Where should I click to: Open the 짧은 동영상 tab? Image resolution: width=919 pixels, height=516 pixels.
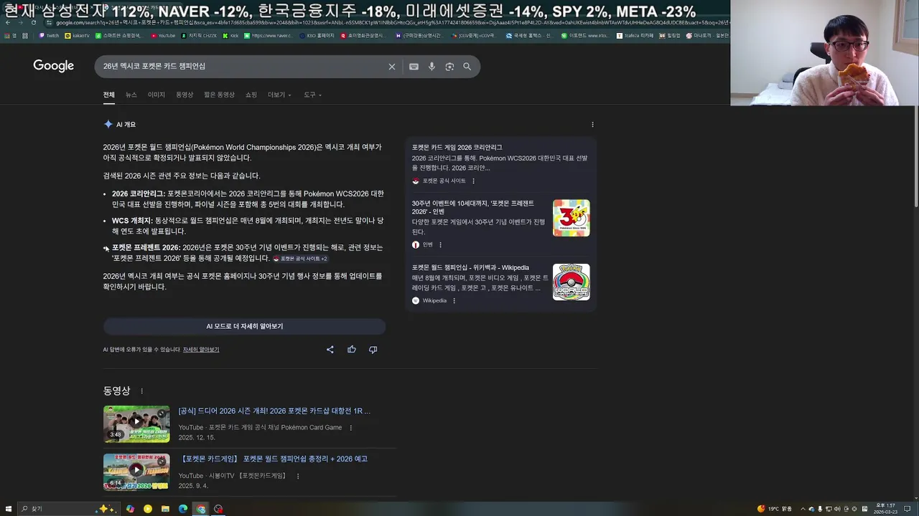(x=219, y=95)
